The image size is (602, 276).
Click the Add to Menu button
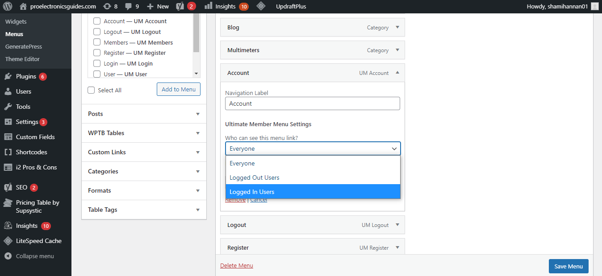pos(179,89)
